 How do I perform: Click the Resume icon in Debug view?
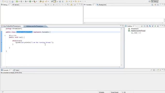[x=48, y=5]
